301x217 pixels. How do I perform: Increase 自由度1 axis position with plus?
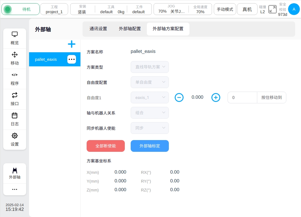[216, 97]
